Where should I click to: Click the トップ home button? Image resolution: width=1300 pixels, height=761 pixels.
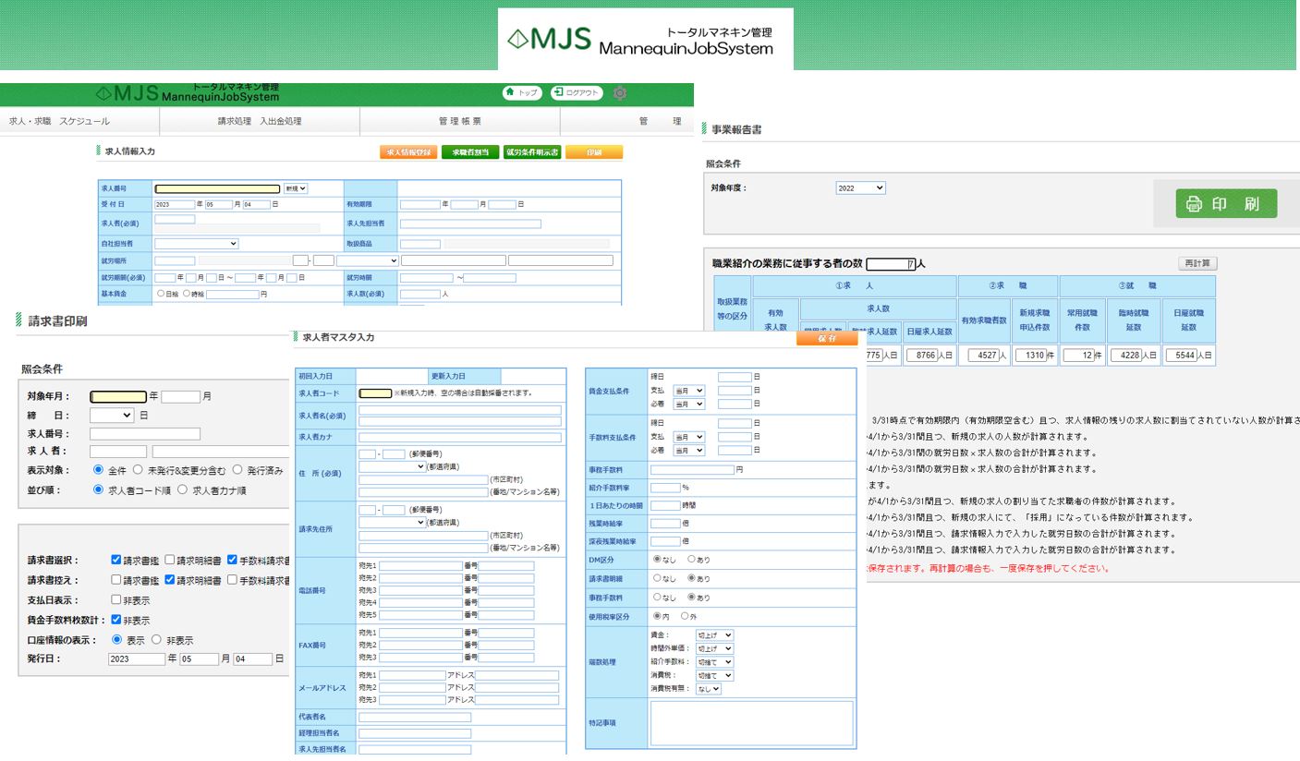[x=522, y=93]
